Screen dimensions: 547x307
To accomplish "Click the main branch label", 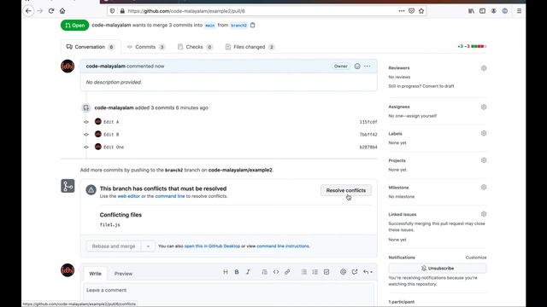I will 209,26.
